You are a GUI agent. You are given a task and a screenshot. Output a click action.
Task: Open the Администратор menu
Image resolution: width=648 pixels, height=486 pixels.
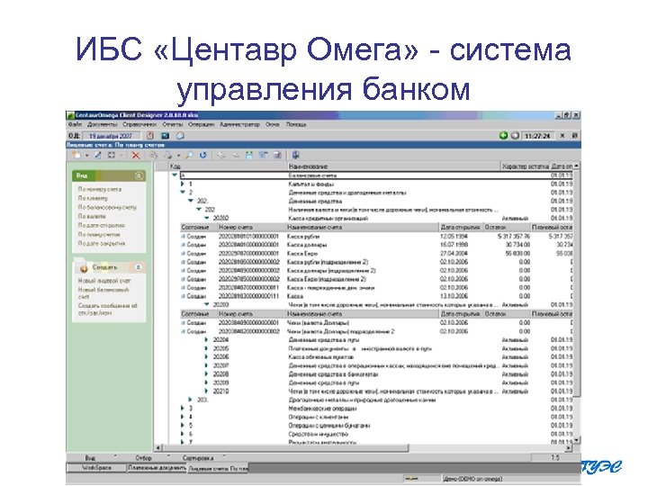click(x=239, y=124)
